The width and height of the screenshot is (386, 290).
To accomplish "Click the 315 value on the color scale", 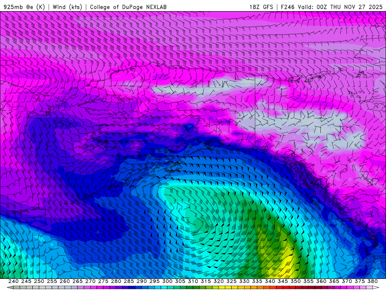I will pyautogui.click(x=206, y=281).
